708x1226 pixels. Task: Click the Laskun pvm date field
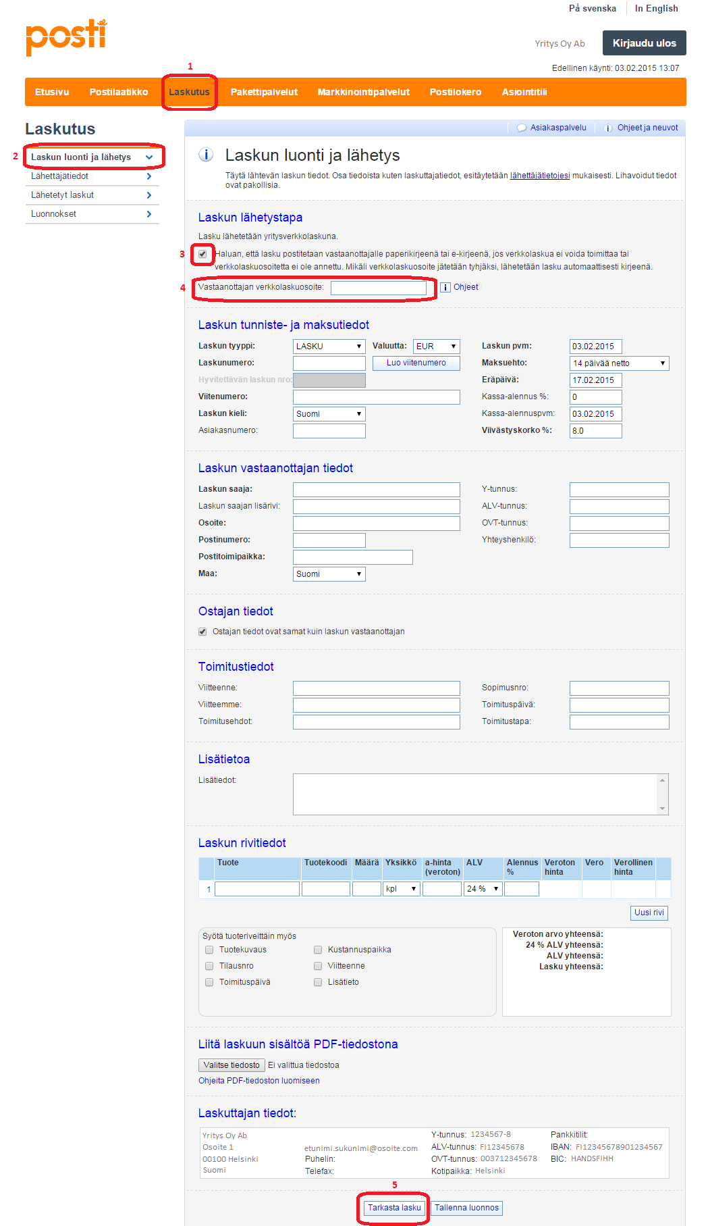(x=596, y=347)
